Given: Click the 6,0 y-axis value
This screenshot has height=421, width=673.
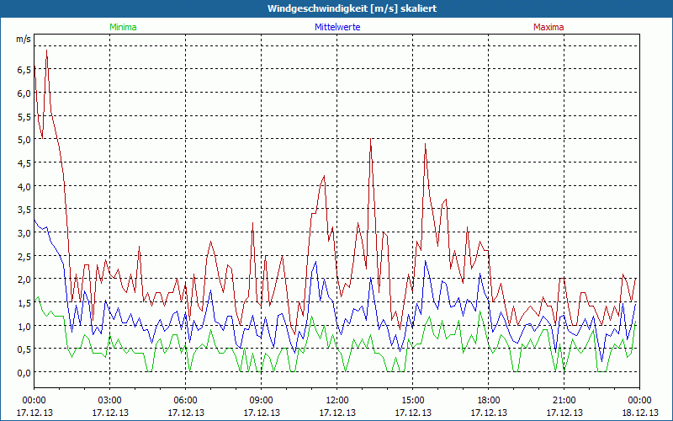Looking at the screenshot, I should click(24, 93).
